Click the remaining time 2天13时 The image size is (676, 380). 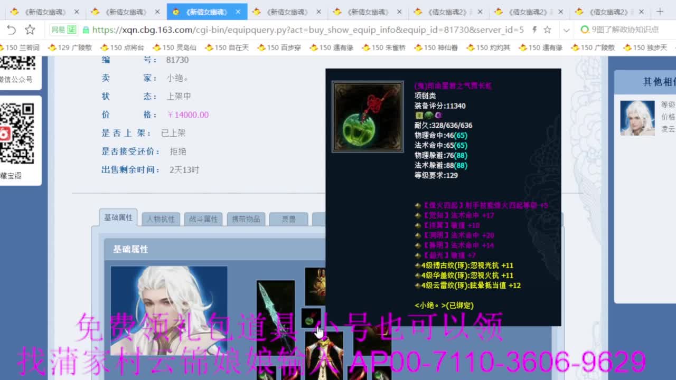point(184,170)
